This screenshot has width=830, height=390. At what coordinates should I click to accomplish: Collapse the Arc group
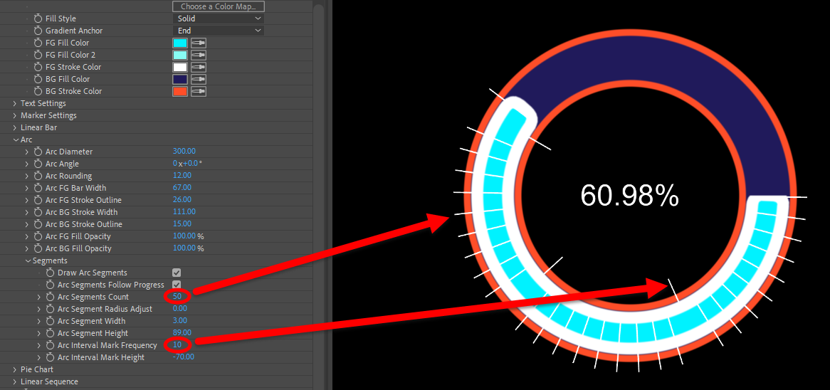(x=15, y=139)
